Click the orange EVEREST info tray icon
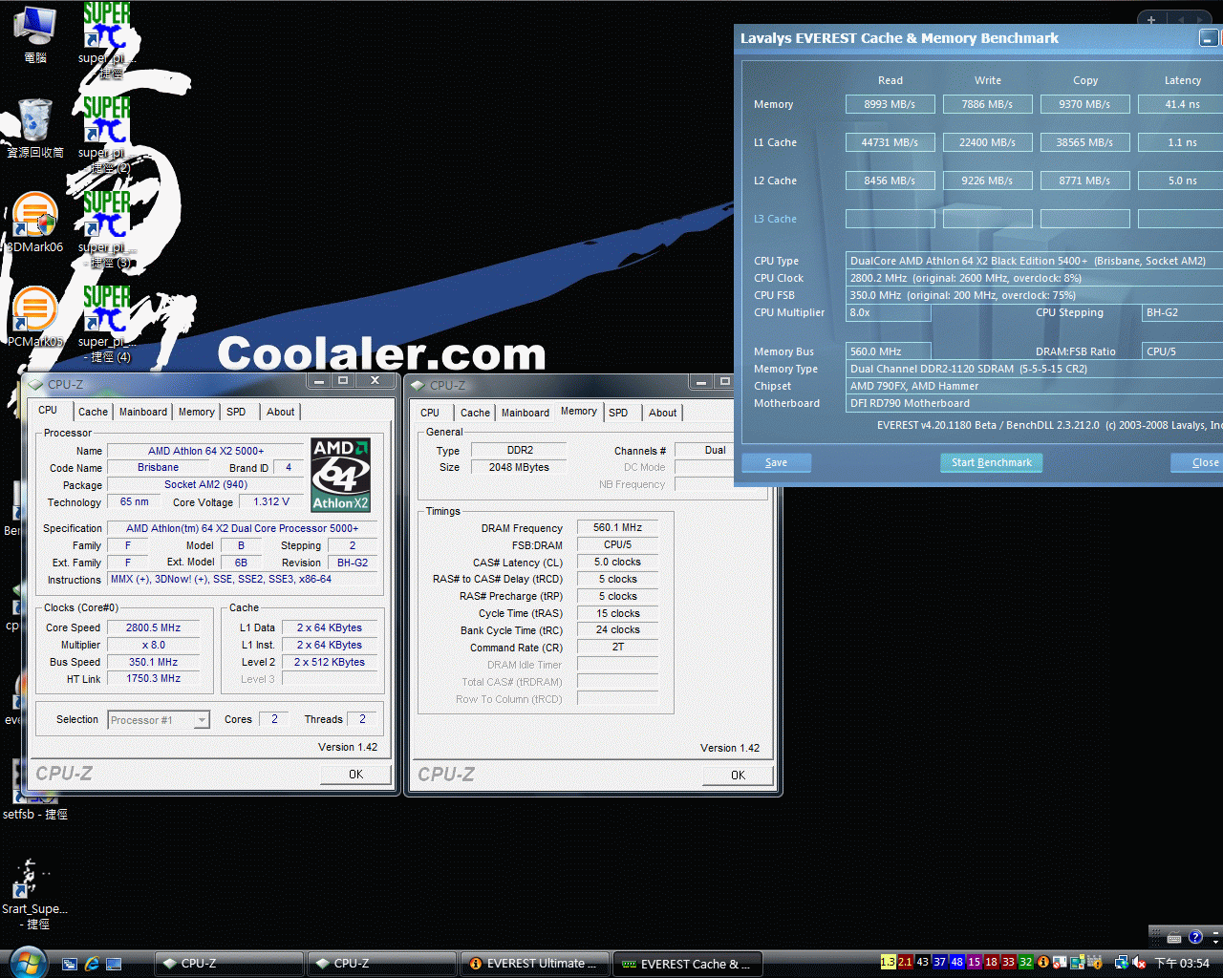 pyautogui.click(x=1043, y=962)
